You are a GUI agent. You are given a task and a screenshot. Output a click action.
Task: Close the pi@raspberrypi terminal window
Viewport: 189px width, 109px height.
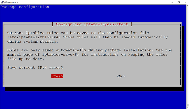[x=185, y=2]
